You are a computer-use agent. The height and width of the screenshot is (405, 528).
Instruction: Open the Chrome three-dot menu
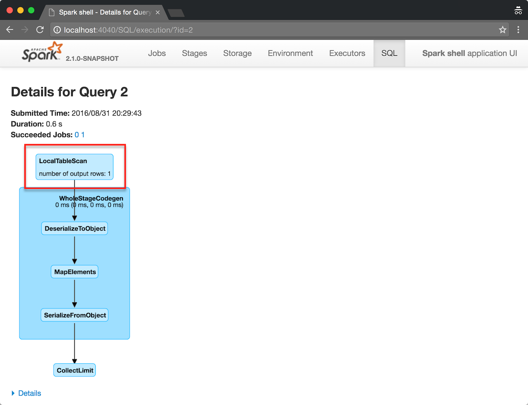[x=518, y=30]
